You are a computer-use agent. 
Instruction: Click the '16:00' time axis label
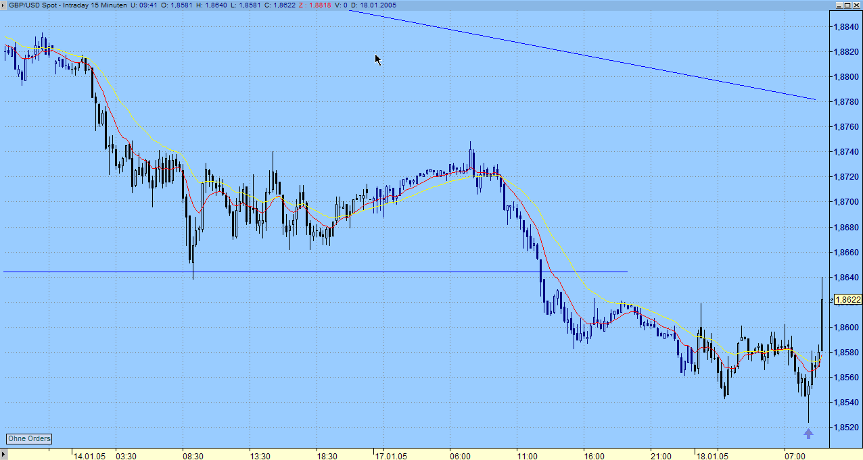(x=594, y=456)
